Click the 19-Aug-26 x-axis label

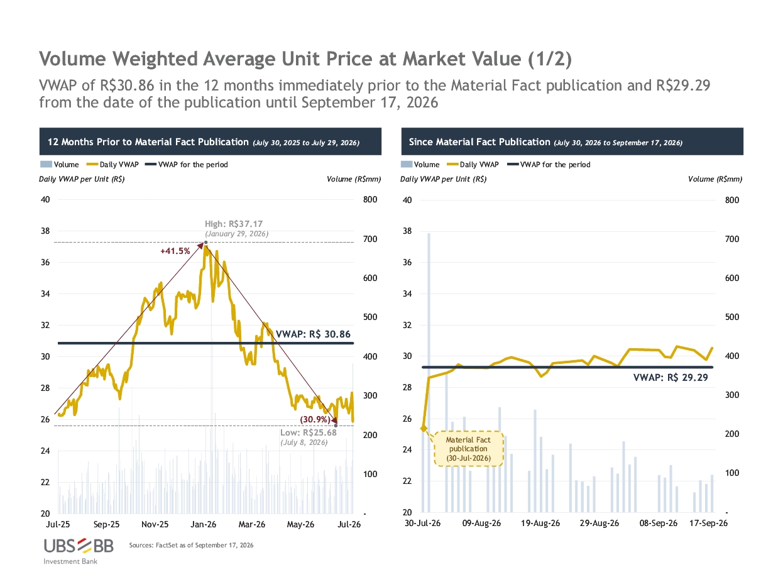tap(542, 523)
